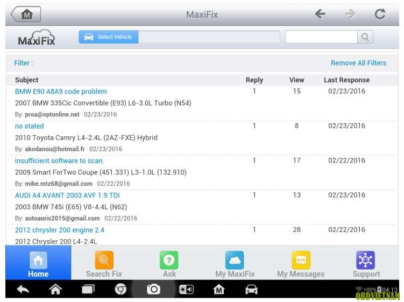Image resolution: width=404 pixels, height=302 pixels.
Task: Tap the recent apps icon
Action: (x=88, y=290)
